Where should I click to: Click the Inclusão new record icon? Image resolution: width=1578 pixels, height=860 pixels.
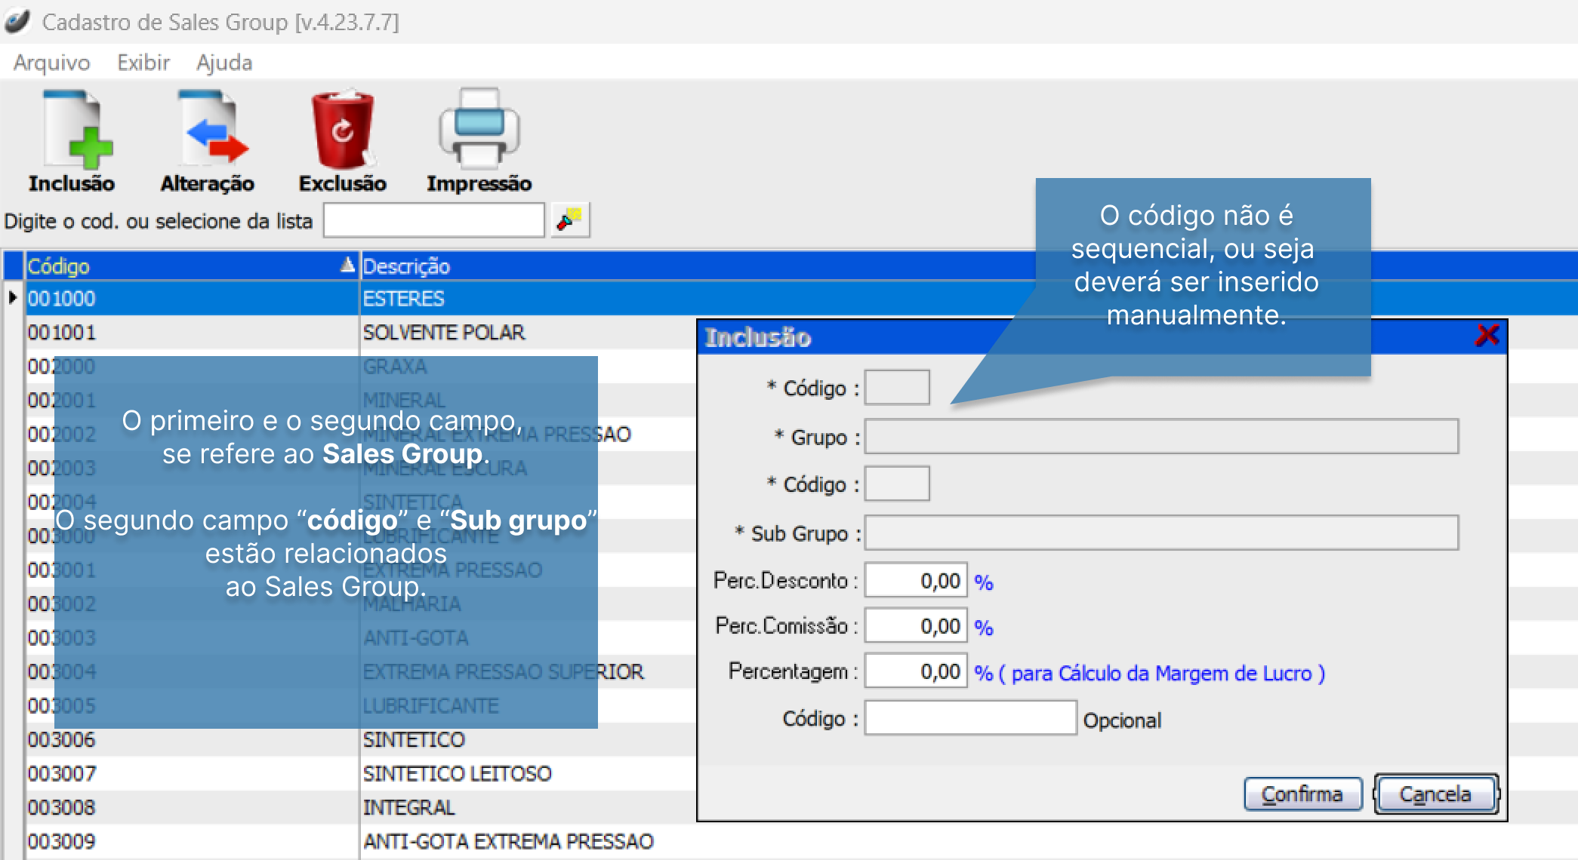click(x=74, y=130)
